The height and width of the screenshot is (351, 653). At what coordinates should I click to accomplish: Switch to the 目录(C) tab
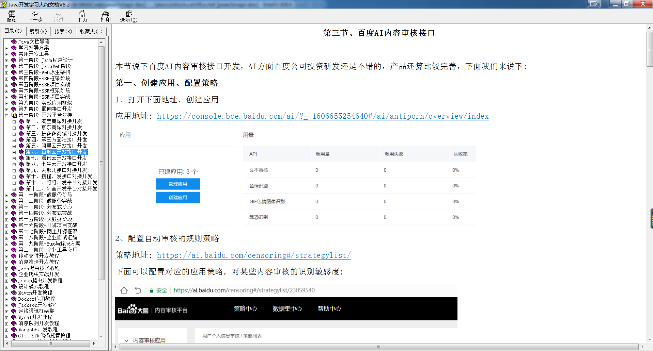(13, 31)
